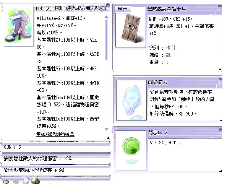Click the 鬥志Lv.7 title text
This screenshot has height=184, width=227.
click(158, 133)
